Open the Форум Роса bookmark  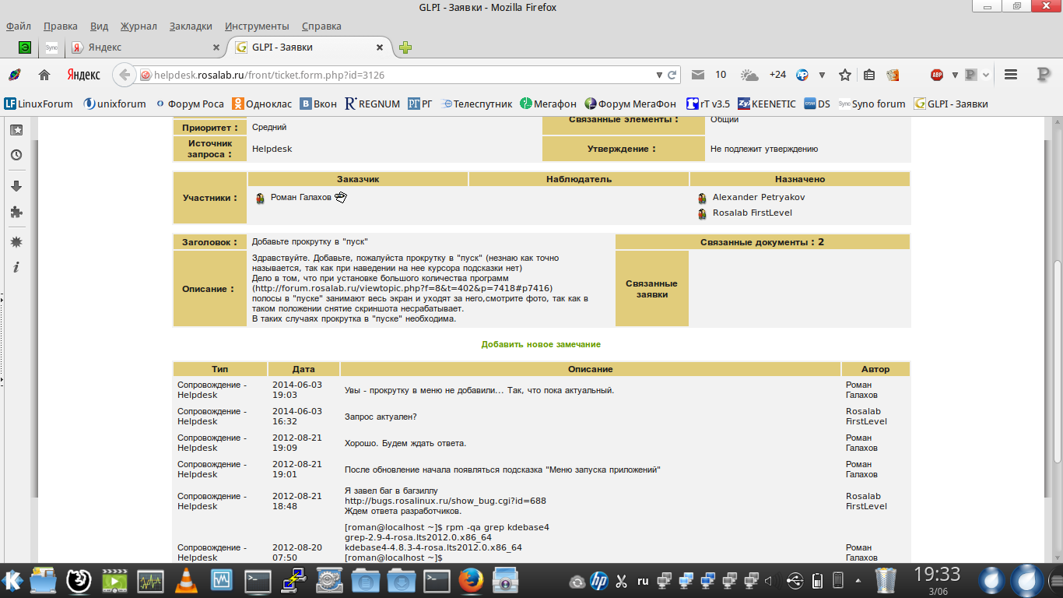[190, 104]
